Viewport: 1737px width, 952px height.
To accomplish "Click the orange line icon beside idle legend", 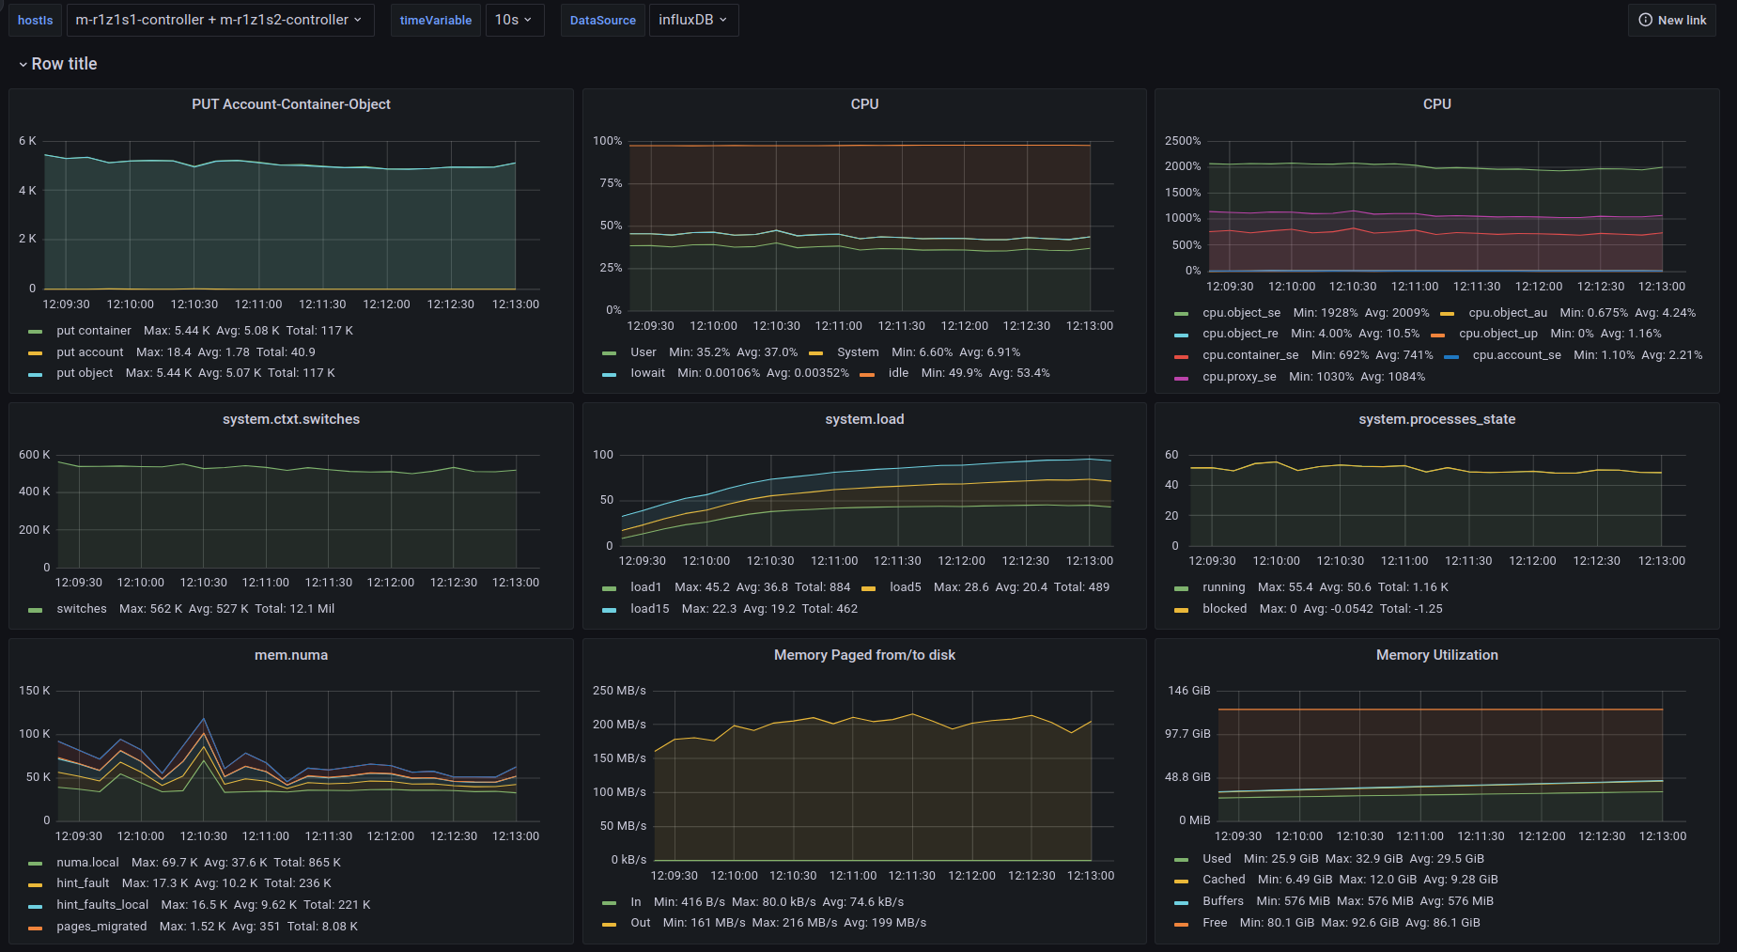I will (x=867, y=374).
